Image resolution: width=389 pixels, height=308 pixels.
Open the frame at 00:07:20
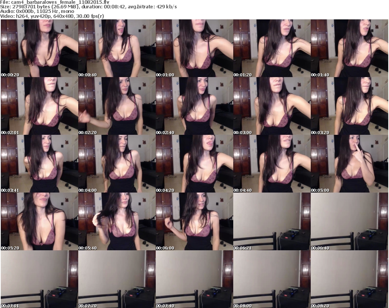(x=117, y=279)
